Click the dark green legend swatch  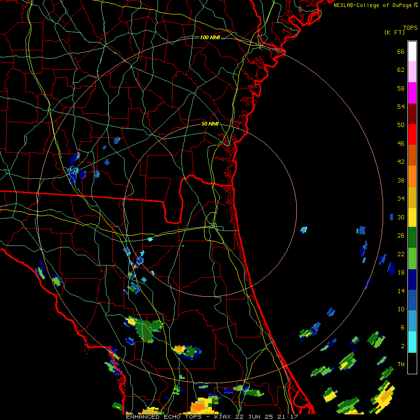click(x=412, y=238)
